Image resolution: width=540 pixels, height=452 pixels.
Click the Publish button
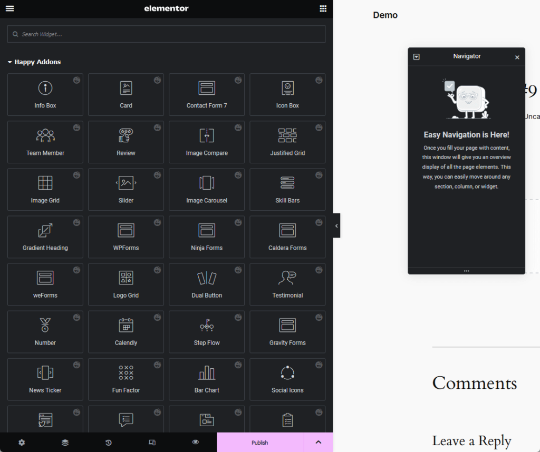pyautogui.click(x=260, y=443)
